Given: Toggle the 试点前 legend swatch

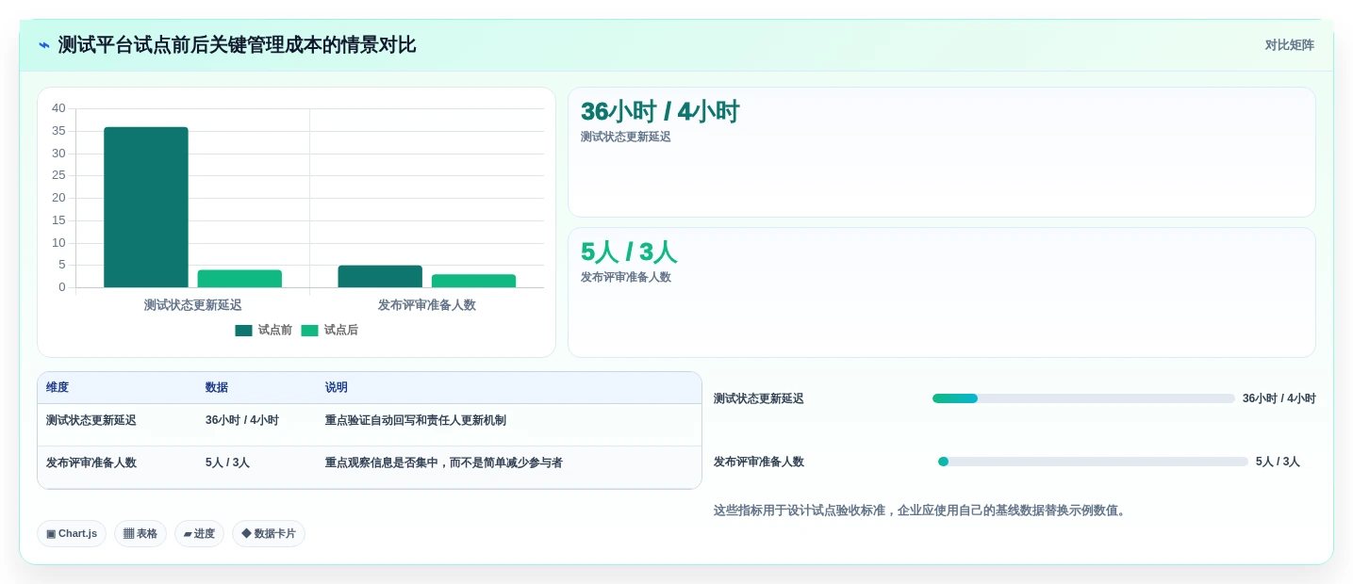Looking at the screenshot, I should point(244,331).
